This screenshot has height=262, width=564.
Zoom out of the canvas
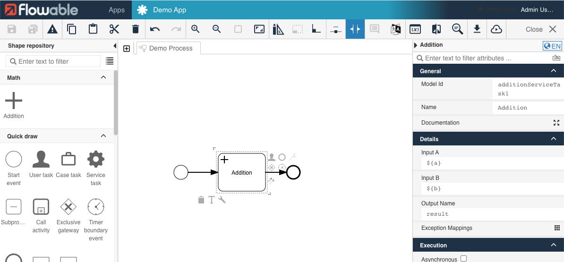[216, 29]
